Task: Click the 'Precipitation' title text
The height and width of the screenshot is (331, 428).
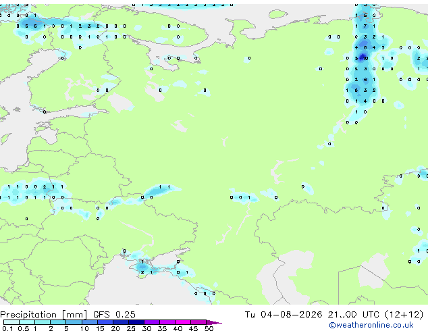Action: pos(28,315)
